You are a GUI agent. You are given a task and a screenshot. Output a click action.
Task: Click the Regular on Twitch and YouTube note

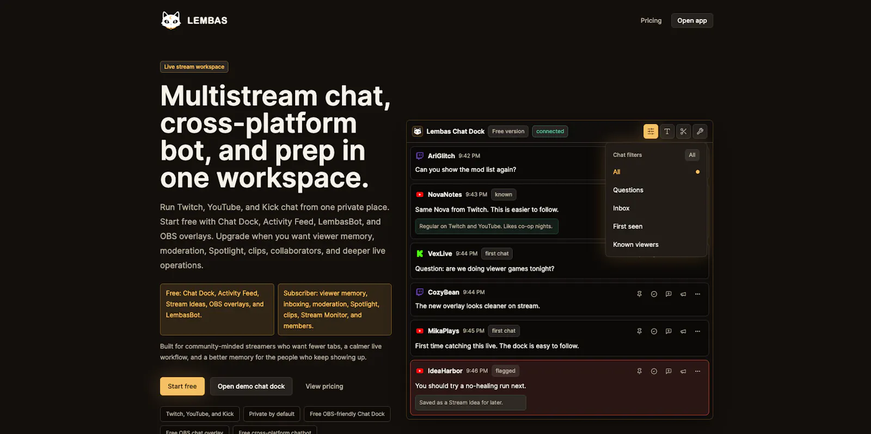tap(487, 226)
